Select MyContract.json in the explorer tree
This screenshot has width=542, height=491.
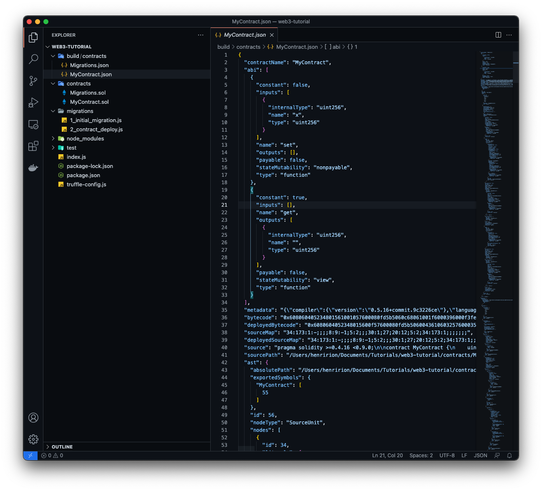point(127,74)
